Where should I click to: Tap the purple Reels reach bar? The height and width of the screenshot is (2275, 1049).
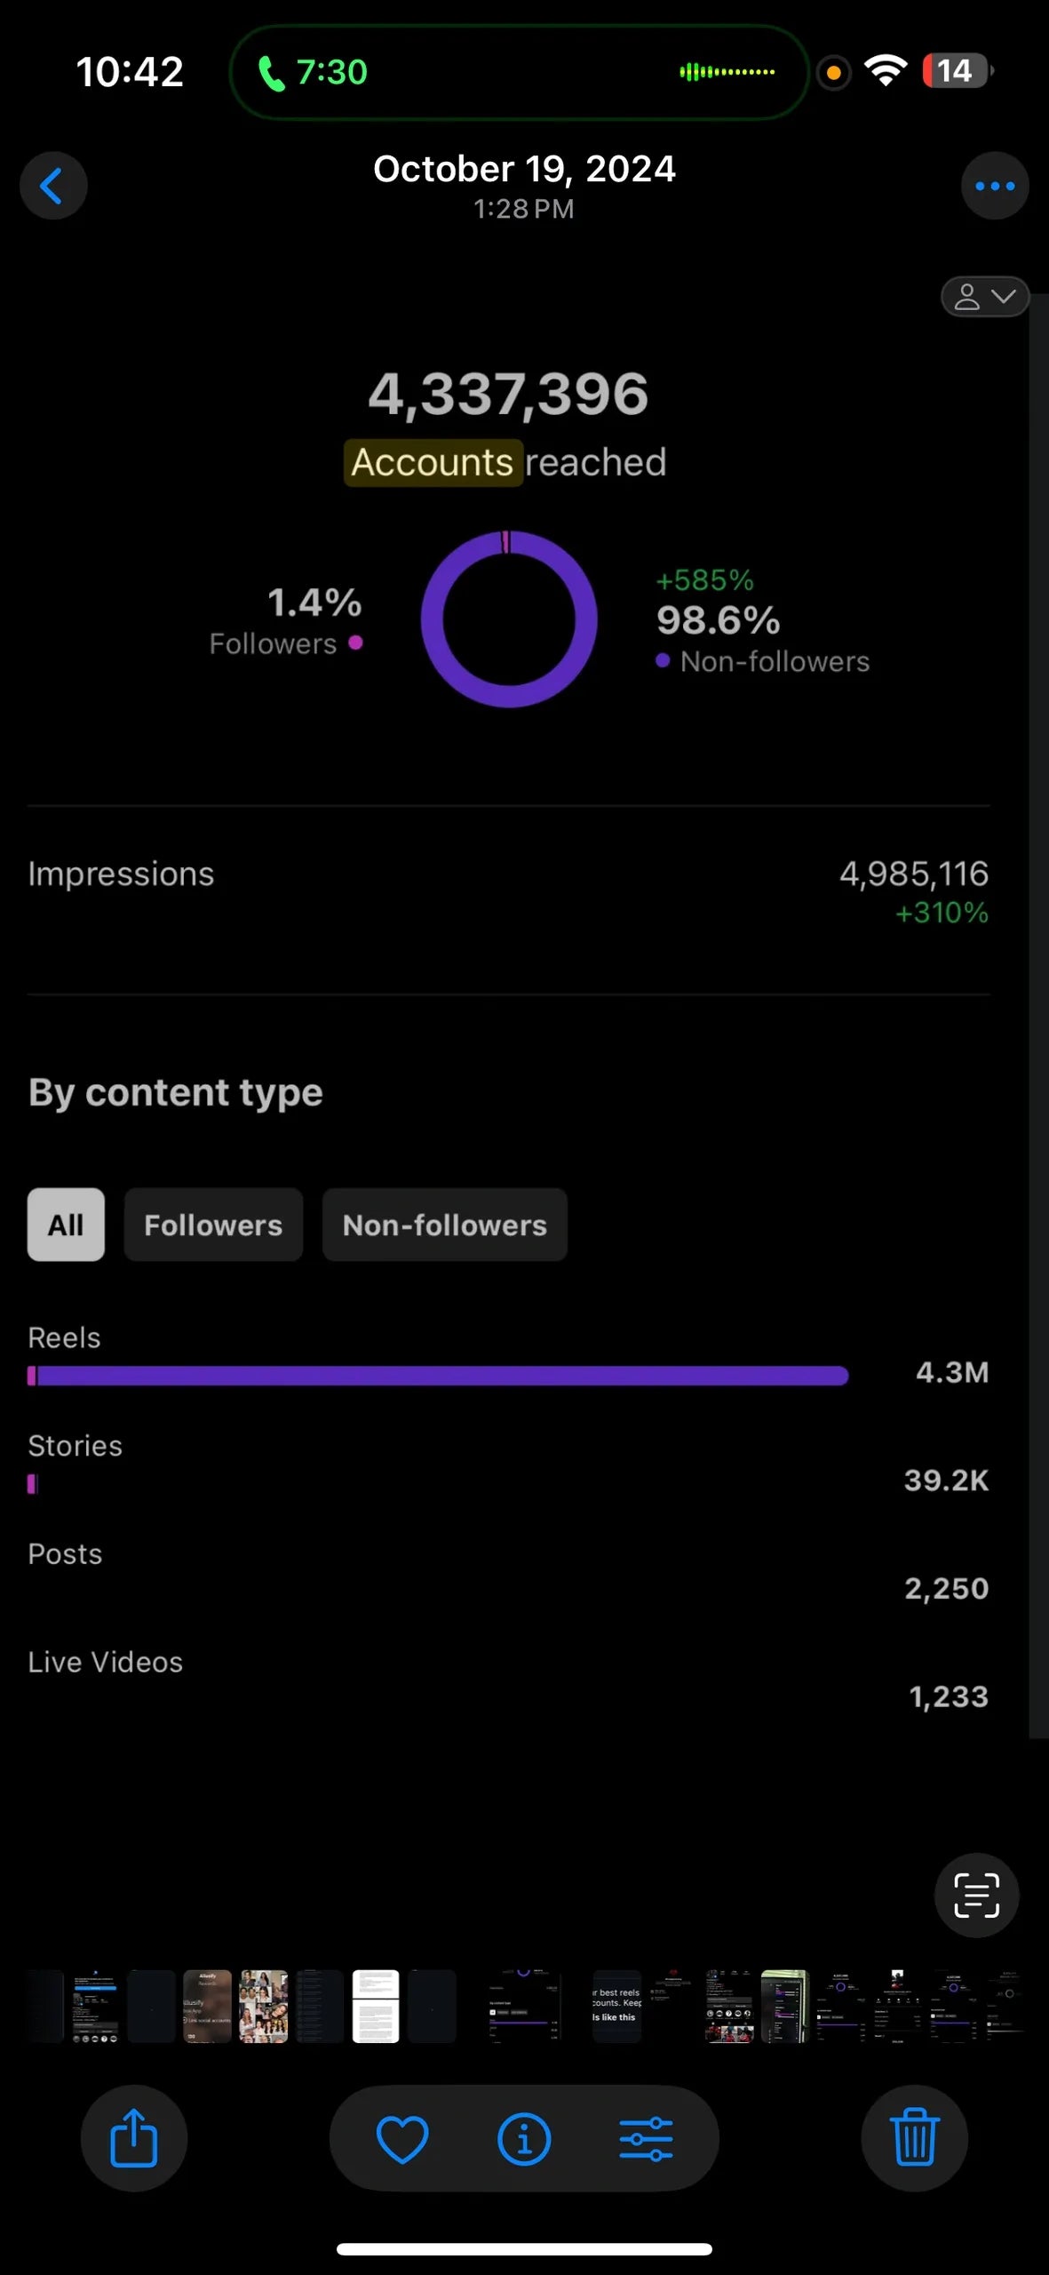(x=439, y=1376)
